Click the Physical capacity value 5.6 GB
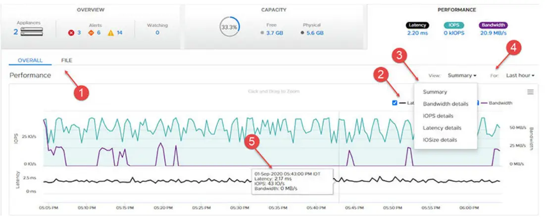Viewport: 547px width, 219px height. 315,33
